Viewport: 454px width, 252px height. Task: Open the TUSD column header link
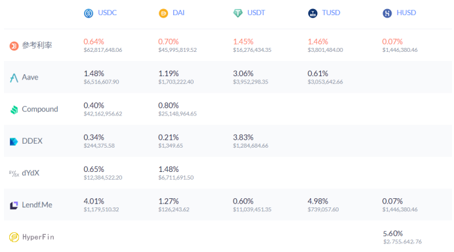click(331, 12)
